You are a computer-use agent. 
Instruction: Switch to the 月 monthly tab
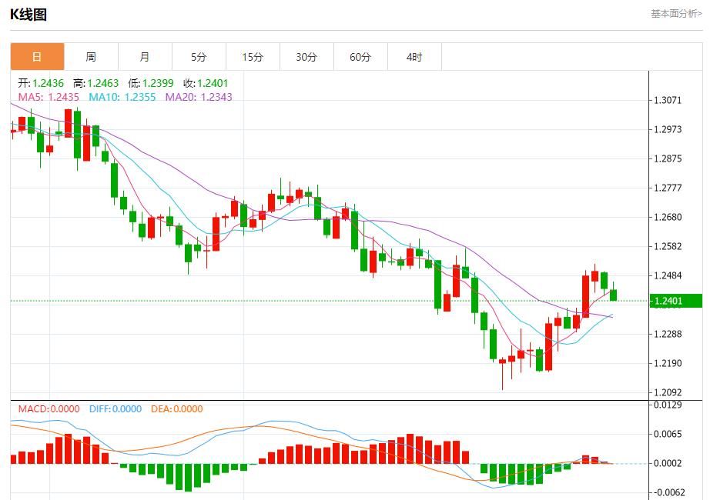click(145, 57)
